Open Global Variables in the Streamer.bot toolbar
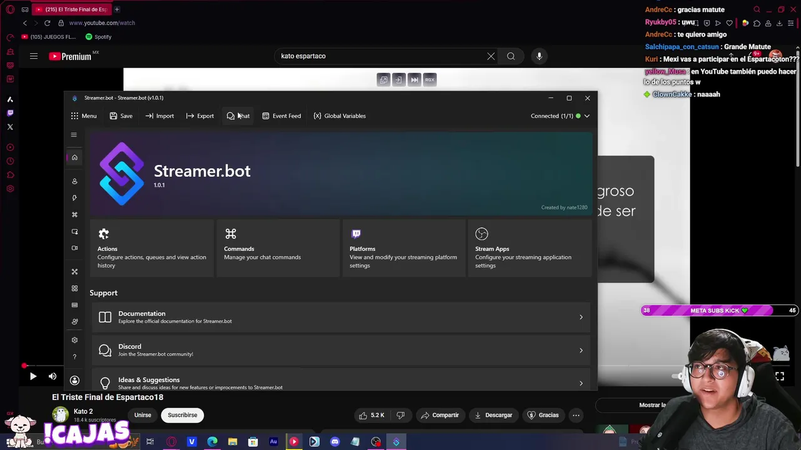Viewport: 801px width, 450px height. coord(339,116)
